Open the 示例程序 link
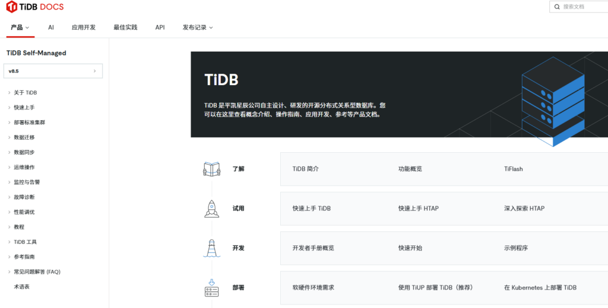This screenshot has height=308, width=608. coord(516,248)
